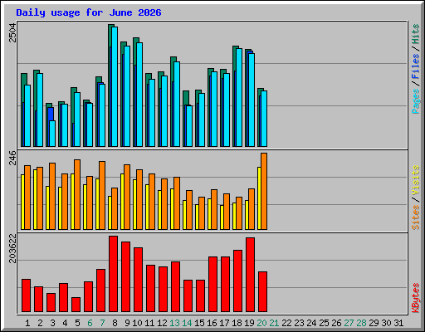This screenshot has height=332, width=425.
Task: Select day 10 on the date axis
Action: pos(137,323)
